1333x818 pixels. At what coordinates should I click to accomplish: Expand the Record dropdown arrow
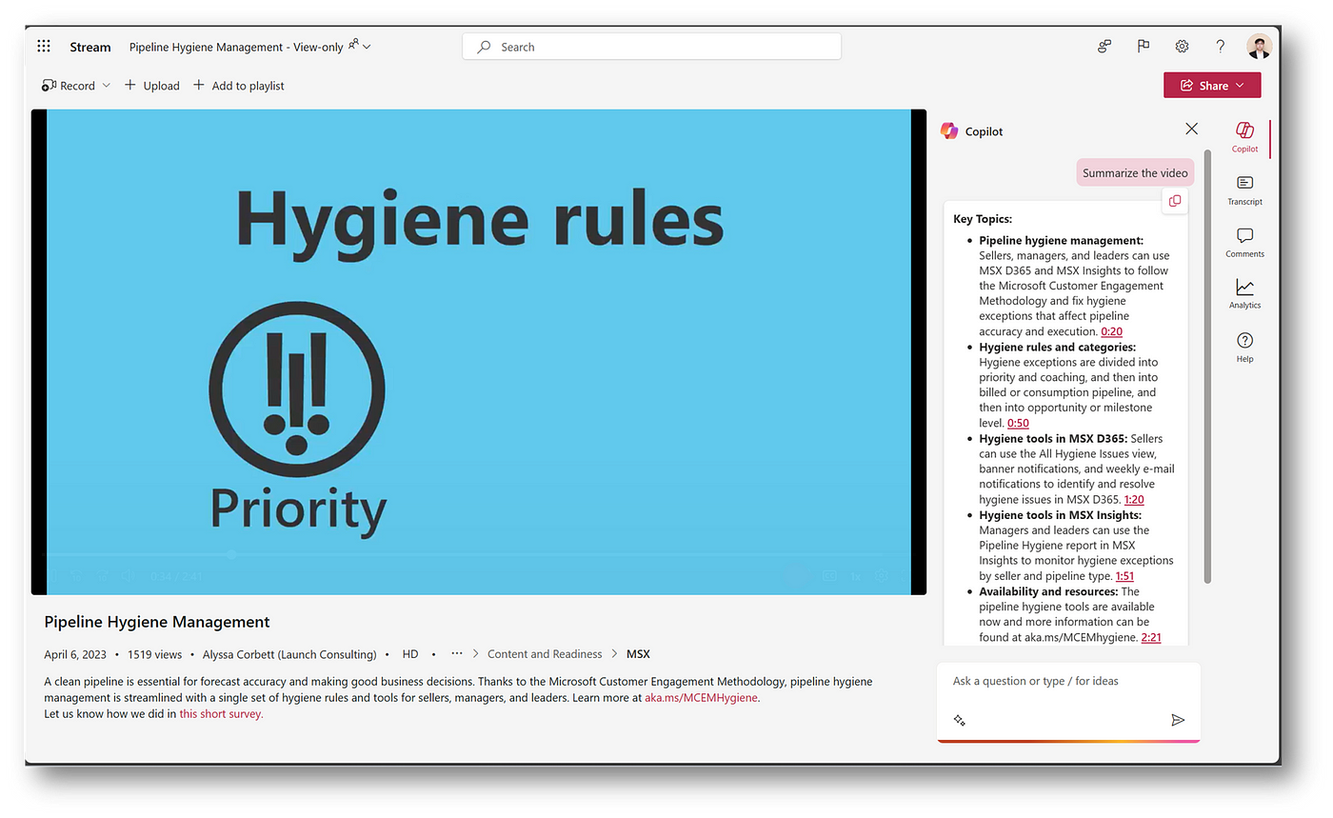[106, 86]
